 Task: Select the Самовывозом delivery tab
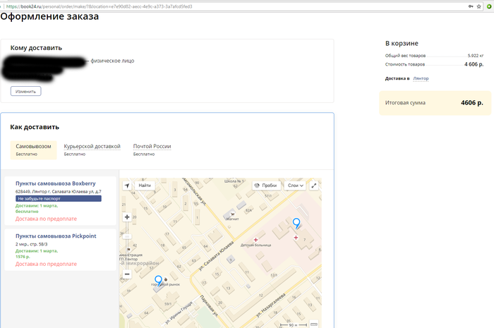coord(33,147)
